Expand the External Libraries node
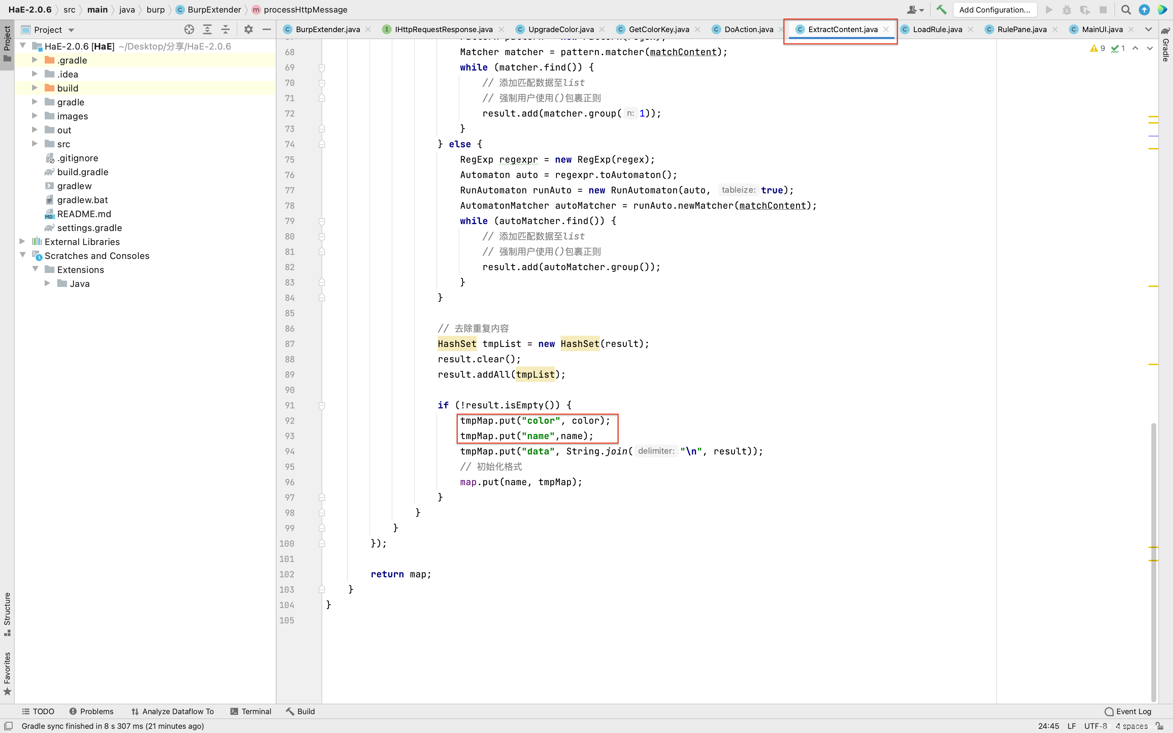Screen dimensions: 1173x733 pos(22,242)
